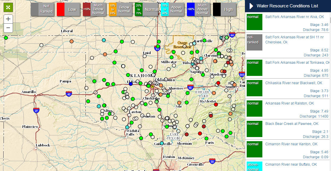Click the green normal swatch for Black Bear Creek

pyautogui.click(x=254, y=129)
